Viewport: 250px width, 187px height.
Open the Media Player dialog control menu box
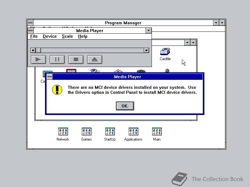pos(50,77)
